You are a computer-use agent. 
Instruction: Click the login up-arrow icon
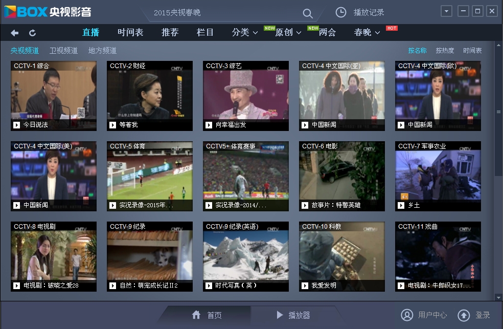pos(463,315)
